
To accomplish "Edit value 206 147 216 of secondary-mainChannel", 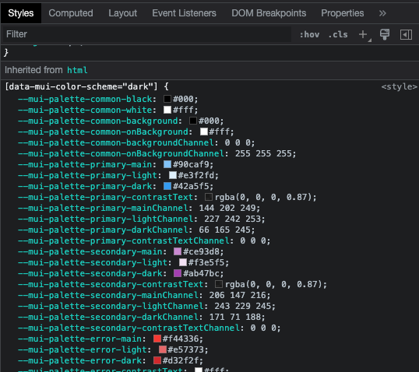I will 239,295.
